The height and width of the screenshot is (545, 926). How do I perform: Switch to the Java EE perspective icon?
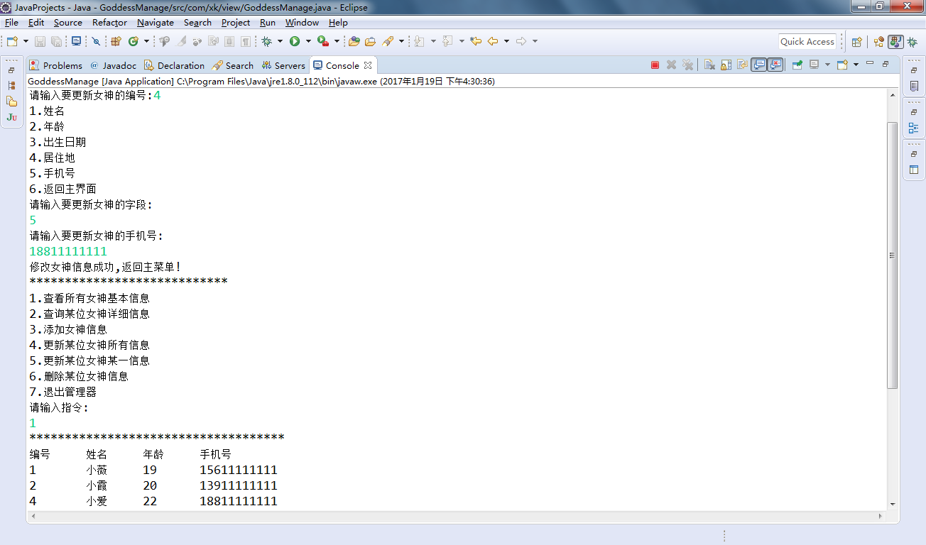tap(879, 42)
